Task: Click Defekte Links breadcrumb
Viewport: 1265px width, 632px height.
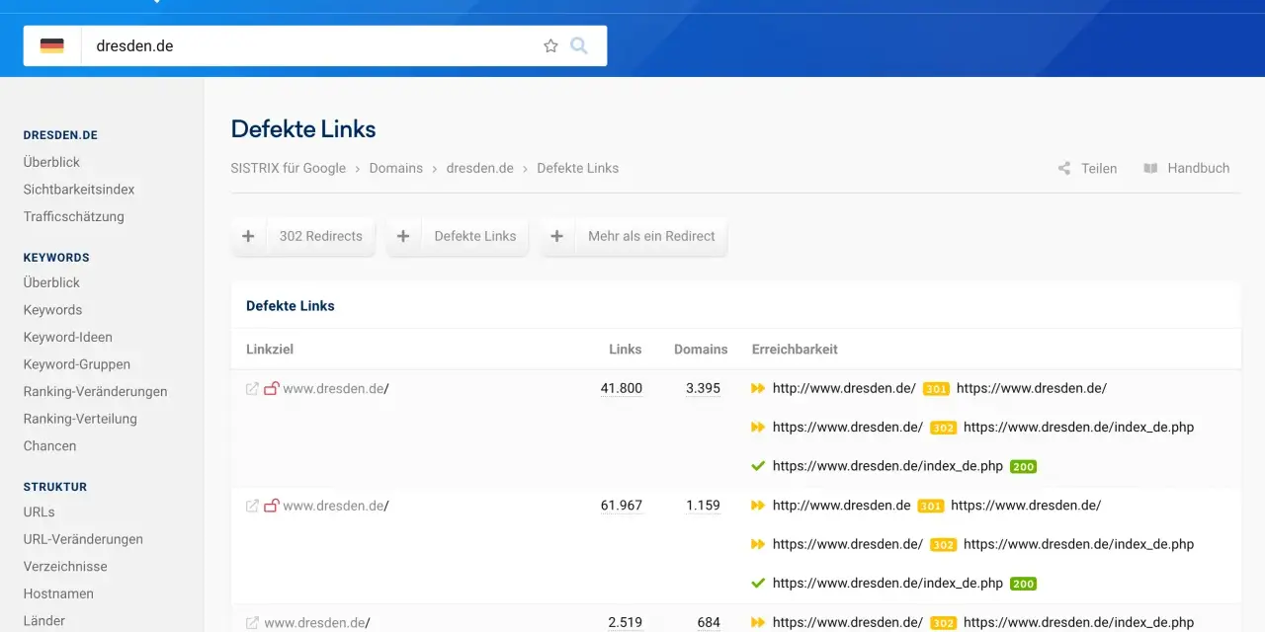Action: click(578, 169)
